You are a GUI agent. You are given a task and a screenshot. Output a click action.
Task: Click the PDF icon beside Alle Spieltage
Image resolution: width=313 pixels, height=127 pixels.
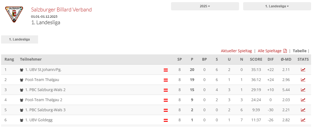285,51
